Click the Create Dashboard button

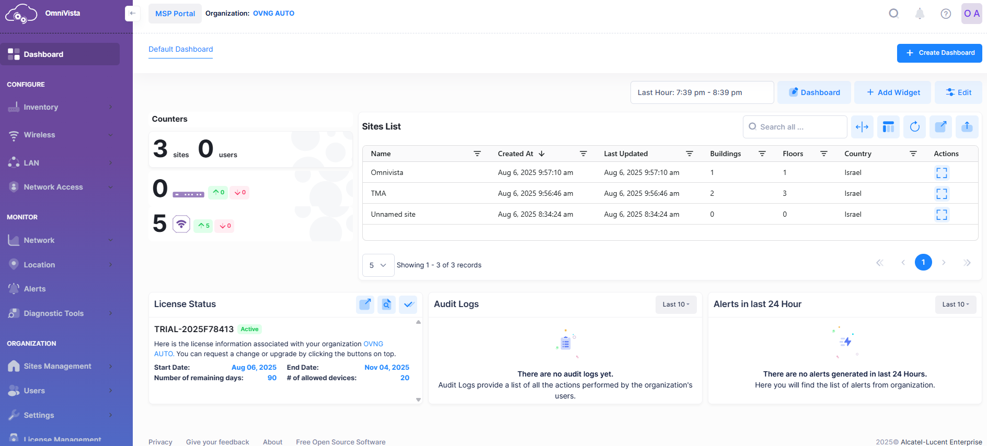(939, 53)
